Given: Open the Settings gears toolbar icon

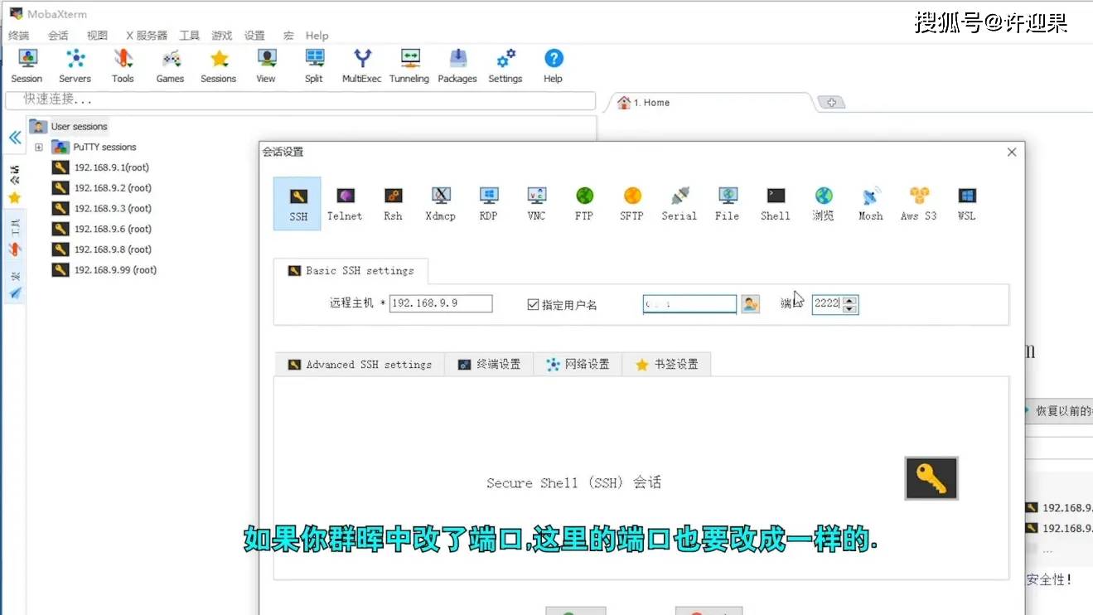Looking at the screenshot, I should 505,65.
